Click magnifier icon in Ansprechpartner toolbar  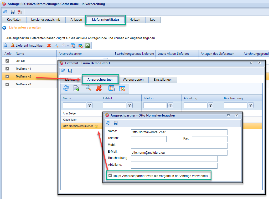click(x=88, y=89)
